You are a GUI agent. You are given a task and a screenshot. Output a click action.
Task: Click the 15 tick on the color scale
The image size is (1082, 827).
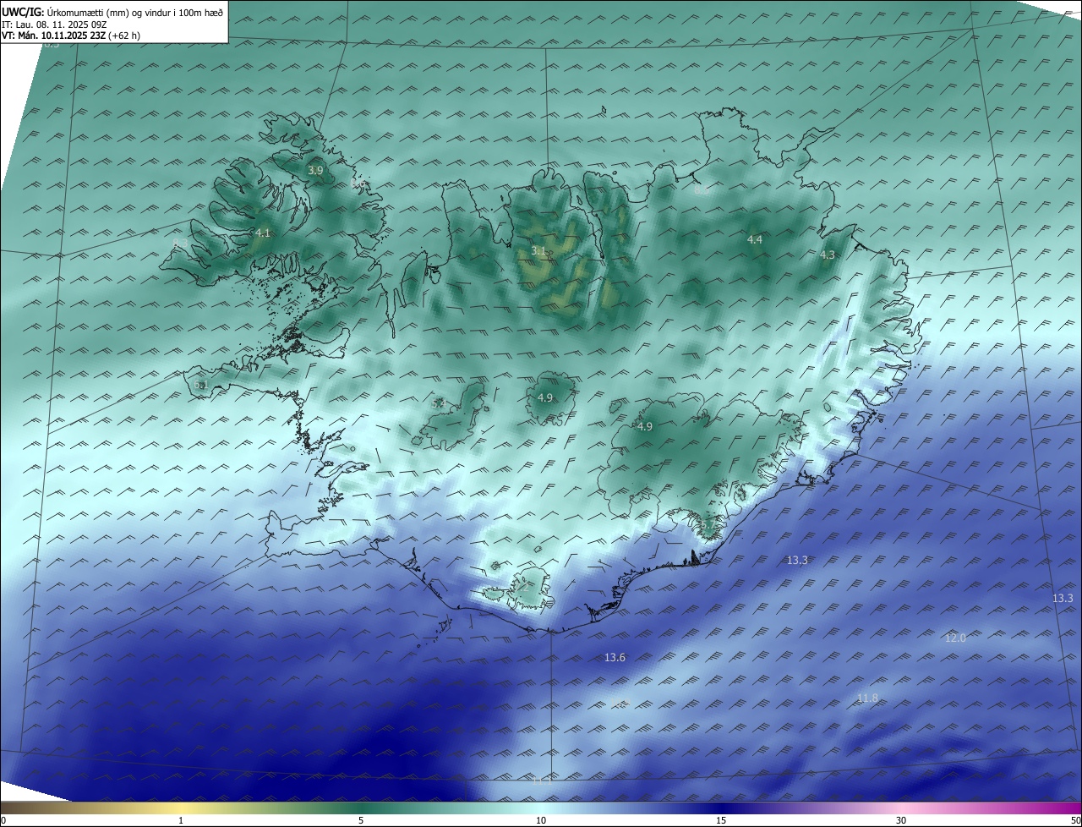tap(721, 820)
